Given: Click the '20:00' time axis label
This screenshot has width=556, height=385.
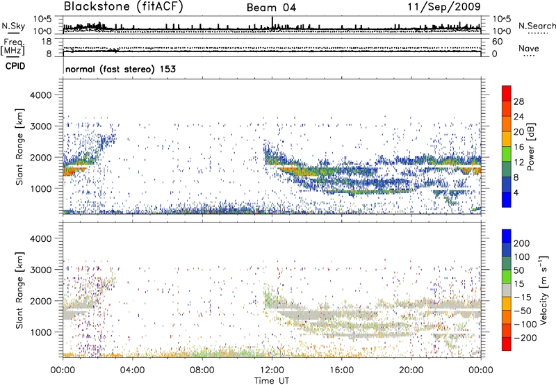Looking at the screenshot, I should [x=411, y=370].
